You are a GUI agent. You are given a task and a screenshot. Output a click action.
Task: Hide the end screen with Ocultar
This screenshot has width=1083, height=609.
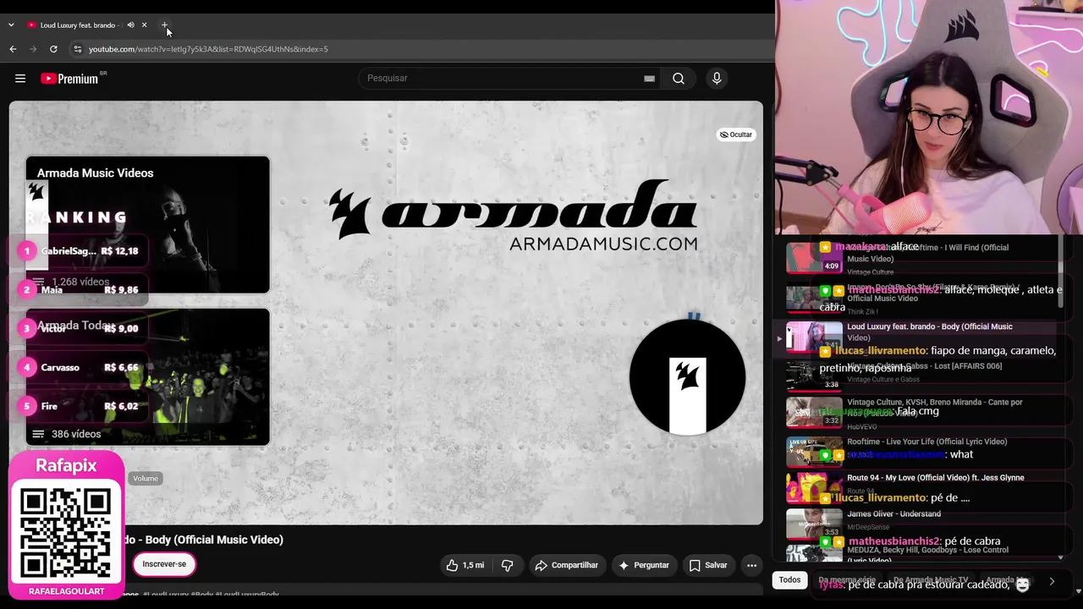point(735,134)
